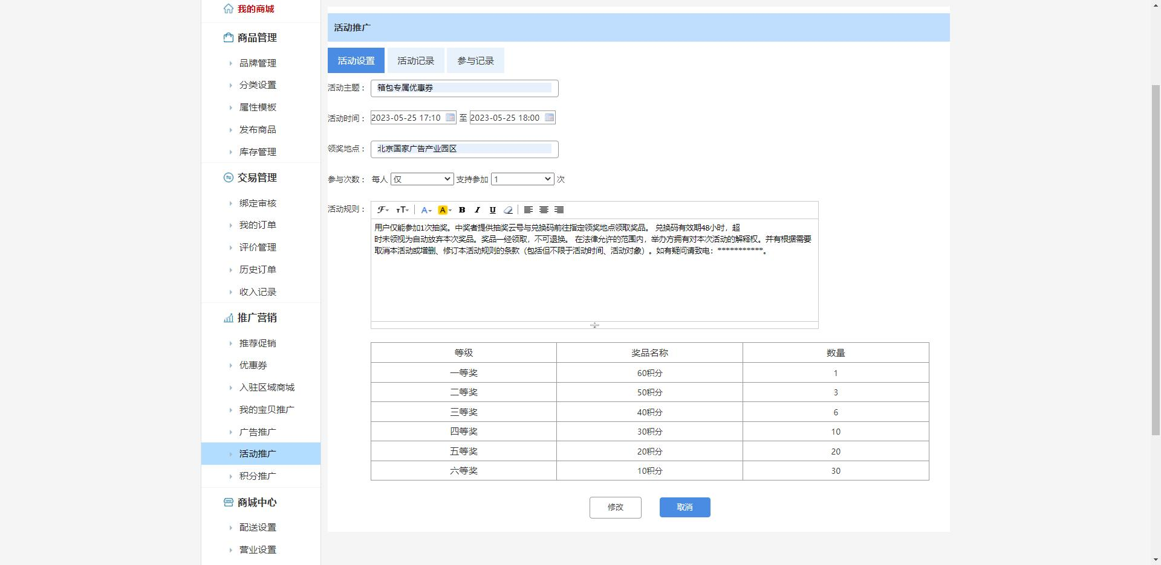The width and height of the screenshot is (1161, 565).
Task: Open 库存管理 in the sidebar
Action: (258, 152)
